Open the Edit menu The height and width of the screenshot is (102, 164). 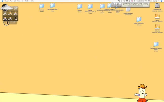pos(15,1)
